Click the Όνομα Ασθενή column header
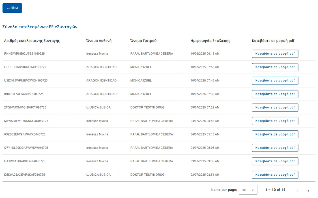 point(99,41)
